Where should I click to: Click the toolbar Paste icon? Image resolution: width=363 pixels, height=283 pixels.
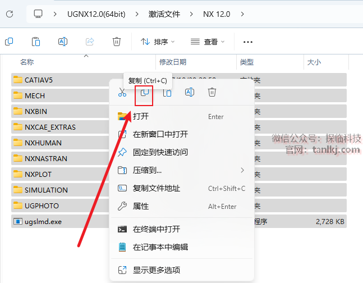point(36,42)
